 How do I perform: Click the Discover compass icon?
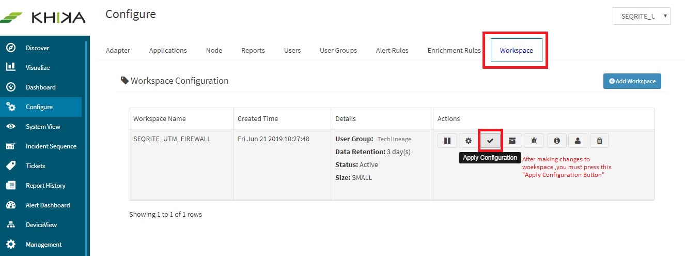[x=10, y=48]
